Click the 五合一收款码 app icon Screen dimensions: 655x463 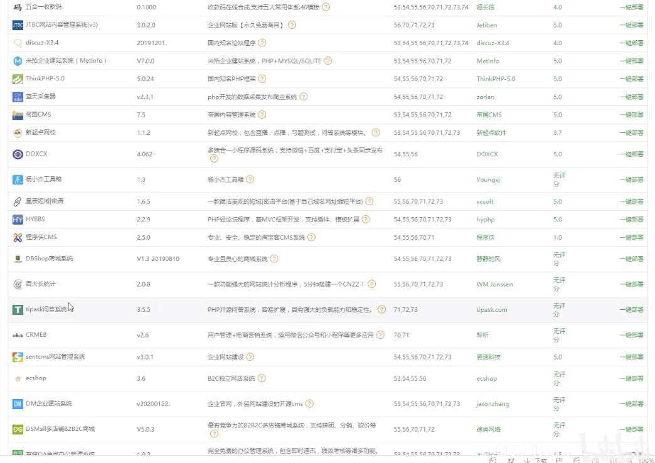[x=18, y=7]
